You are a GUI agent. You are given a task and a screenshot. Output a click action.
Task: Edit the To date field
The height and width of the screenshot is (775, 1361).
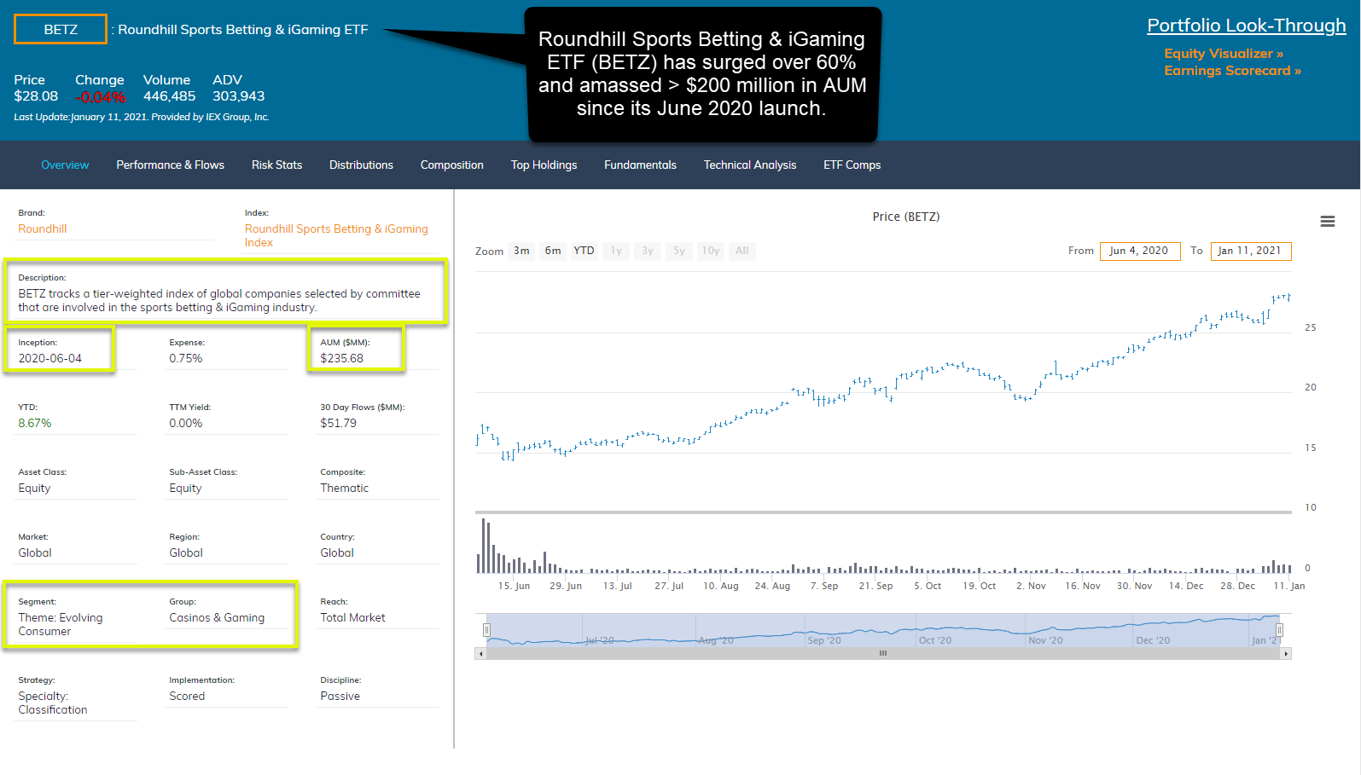point(1251,251)
